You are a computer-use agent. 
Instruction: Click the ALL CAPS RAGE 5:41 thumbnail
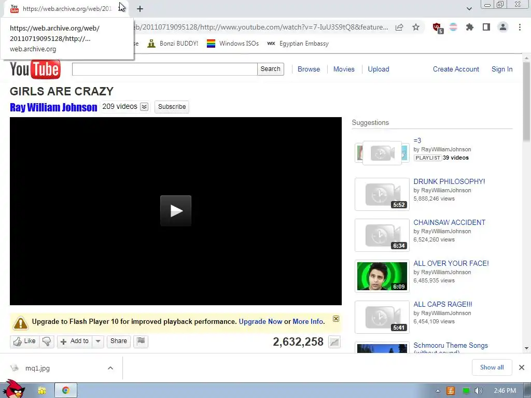pos(382,317)
